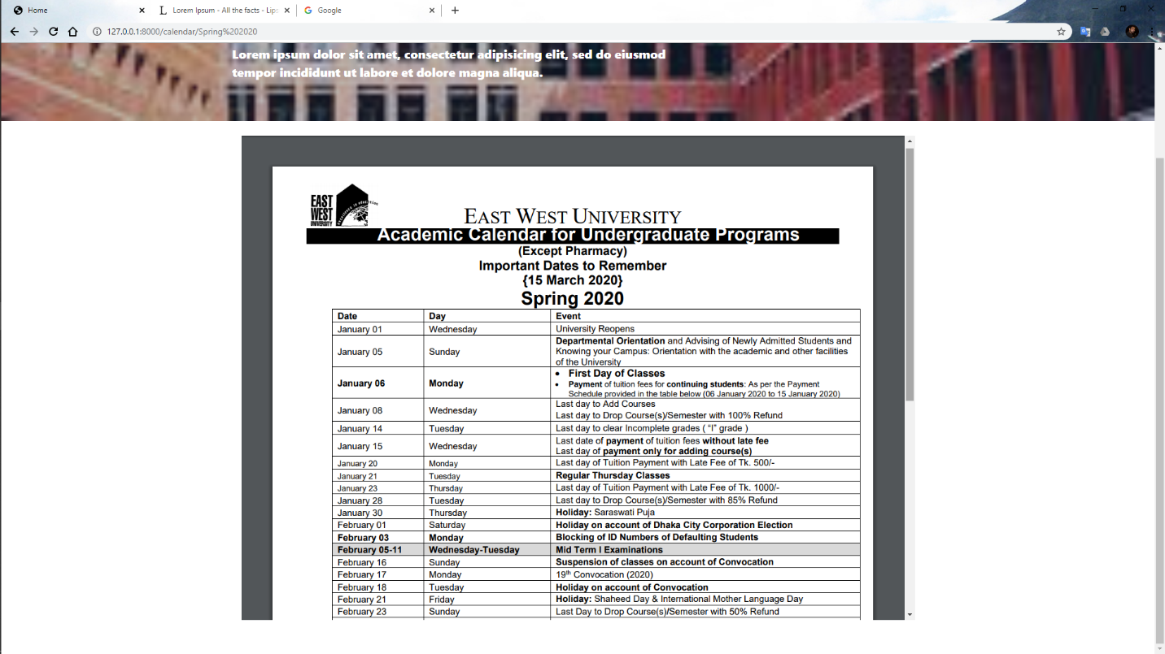Open a new browser tab
The width and height of the screenshot is (1165, 654).
tap(455, 11)
